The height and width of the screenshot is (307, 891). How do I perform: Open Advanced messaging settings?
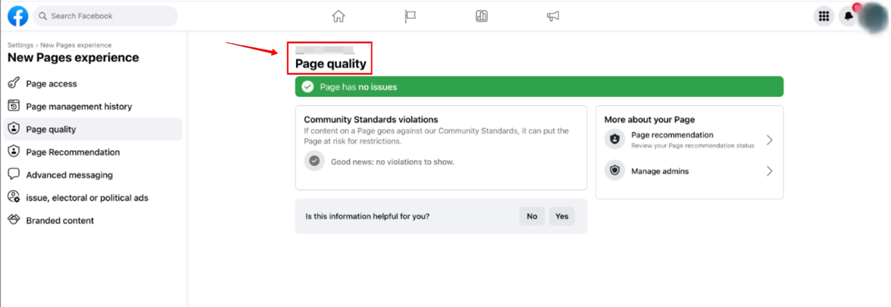(69, 175)
